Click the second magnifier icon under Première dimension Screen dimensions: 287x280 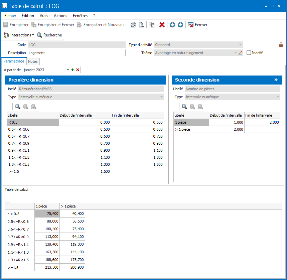pos(26,107)
